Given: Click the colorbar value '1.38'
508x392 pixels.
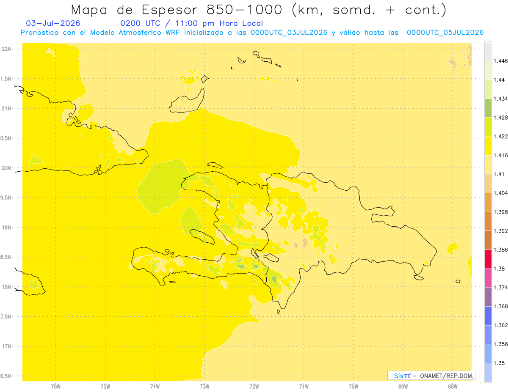Looking at the screenshot, I should tap(499, 269).
